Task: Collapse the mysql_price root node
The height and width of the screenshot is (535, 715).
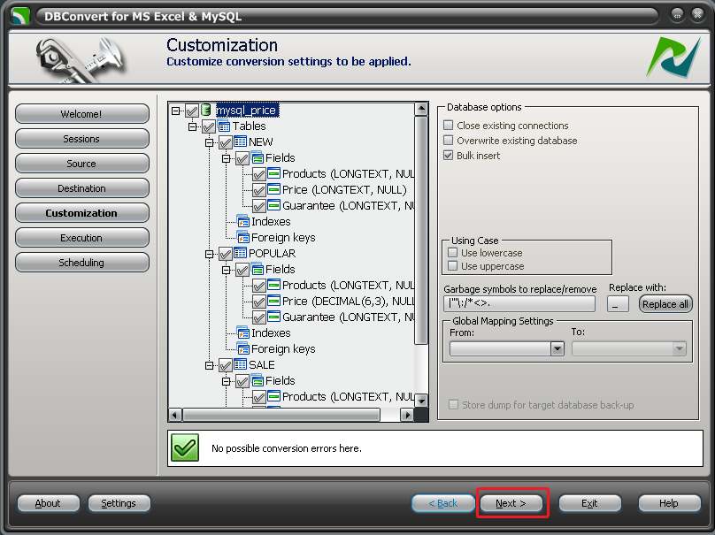Action: pyautogui.click(x=175, y=111)
